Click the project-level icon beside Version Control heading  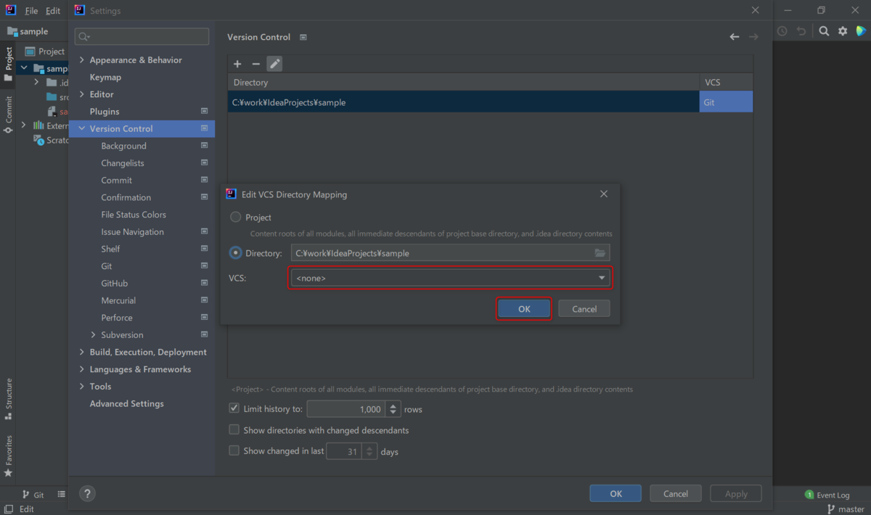click(303, 37)
